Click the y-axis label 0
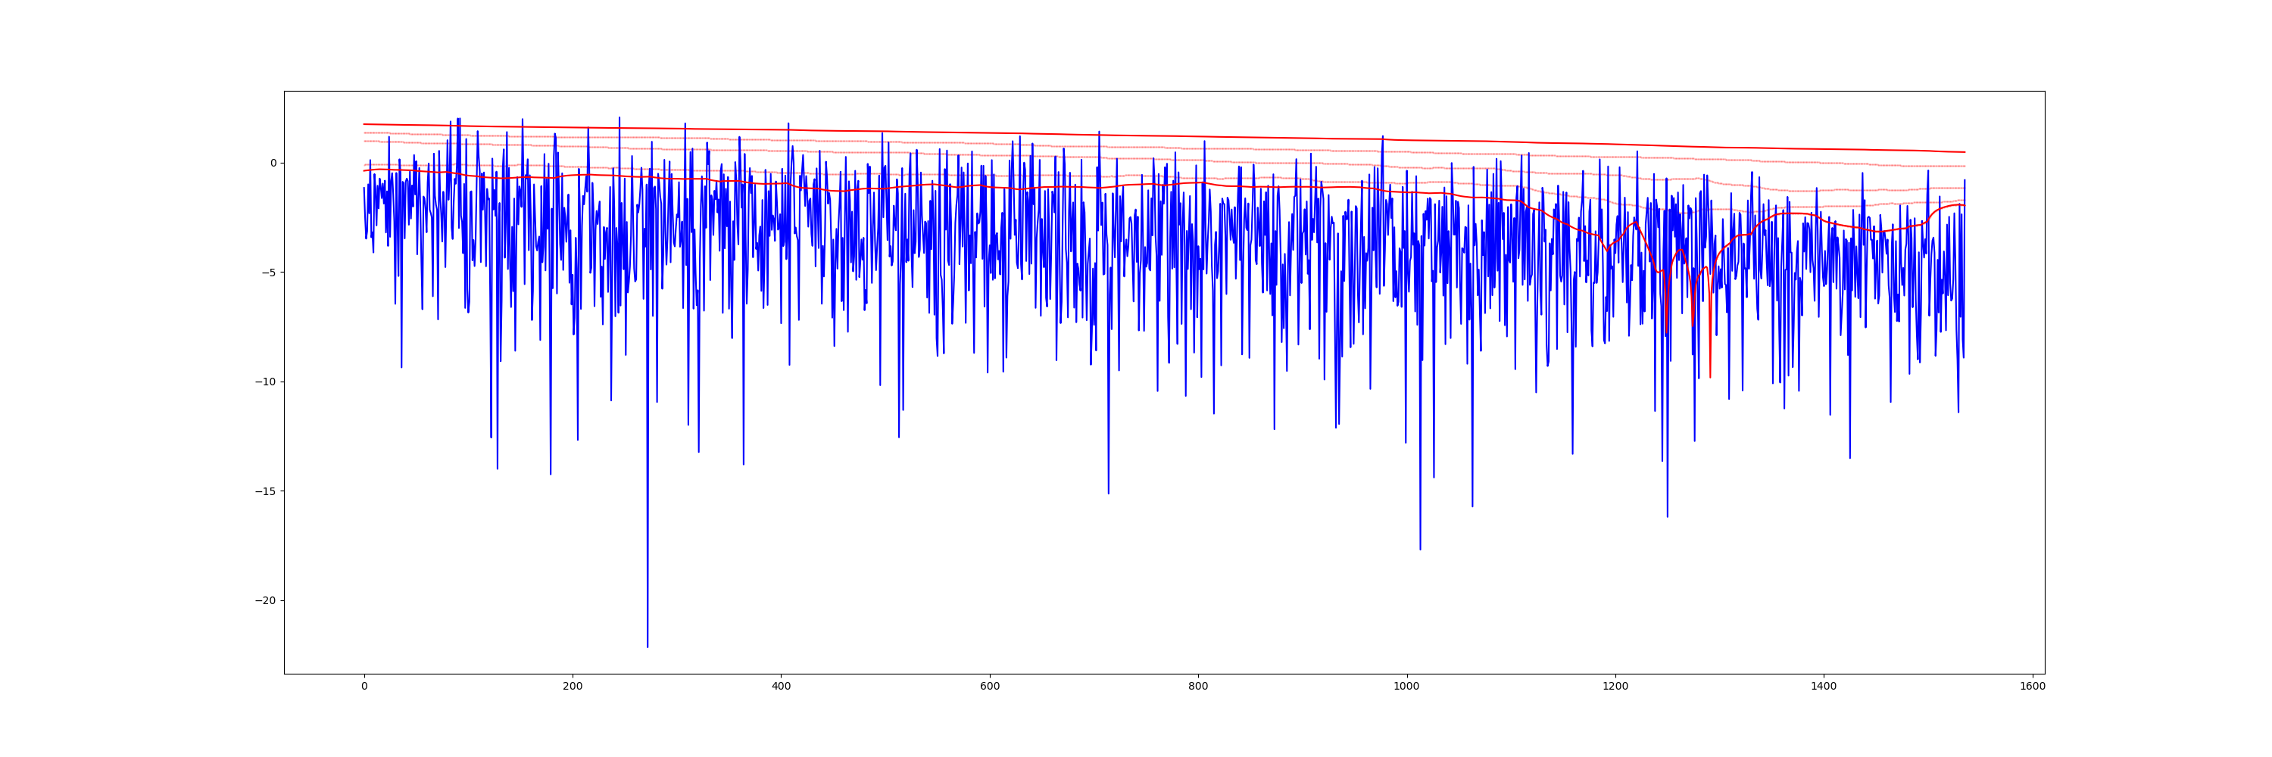Image resolution: width=2272 pixels, height=757 pixels. click(x=273, y=163)
